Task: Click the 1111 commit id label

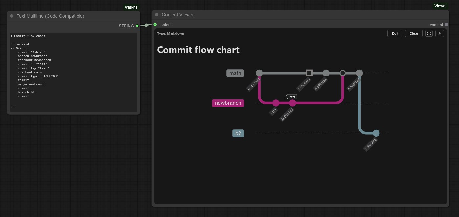Action: point(274,112)
